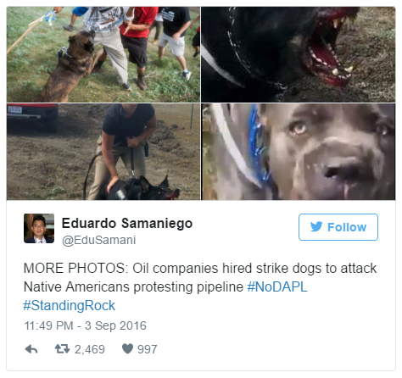Open the 11:49 PM - 3 Sep 2016 timestamp
Screen dimensions: 402x378
(86, 325)
